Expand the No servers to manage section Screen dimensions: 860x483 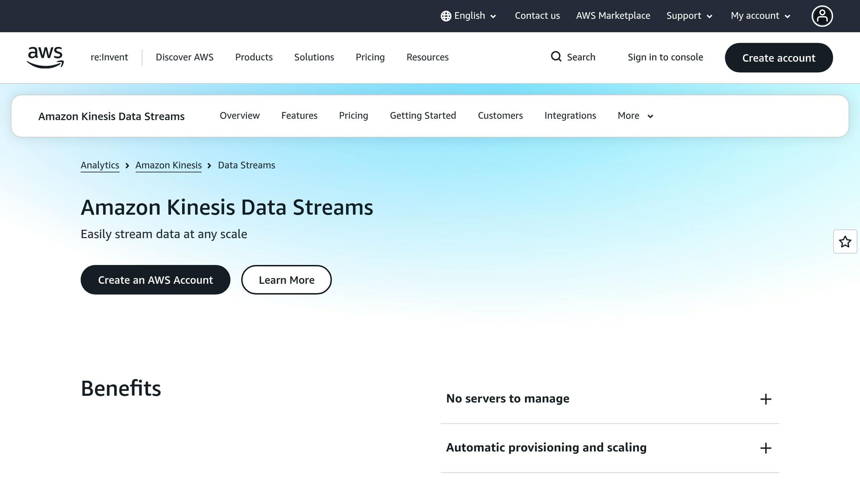[610, 399]
